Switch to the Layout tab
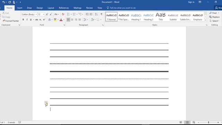Screen dimensions: 222x125 51,8
